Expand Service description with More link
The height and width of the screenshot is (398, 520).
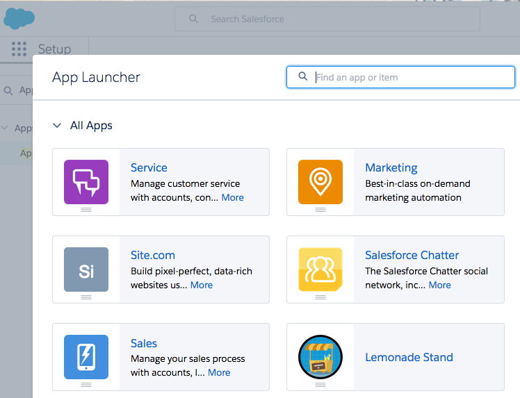[232, 197]
